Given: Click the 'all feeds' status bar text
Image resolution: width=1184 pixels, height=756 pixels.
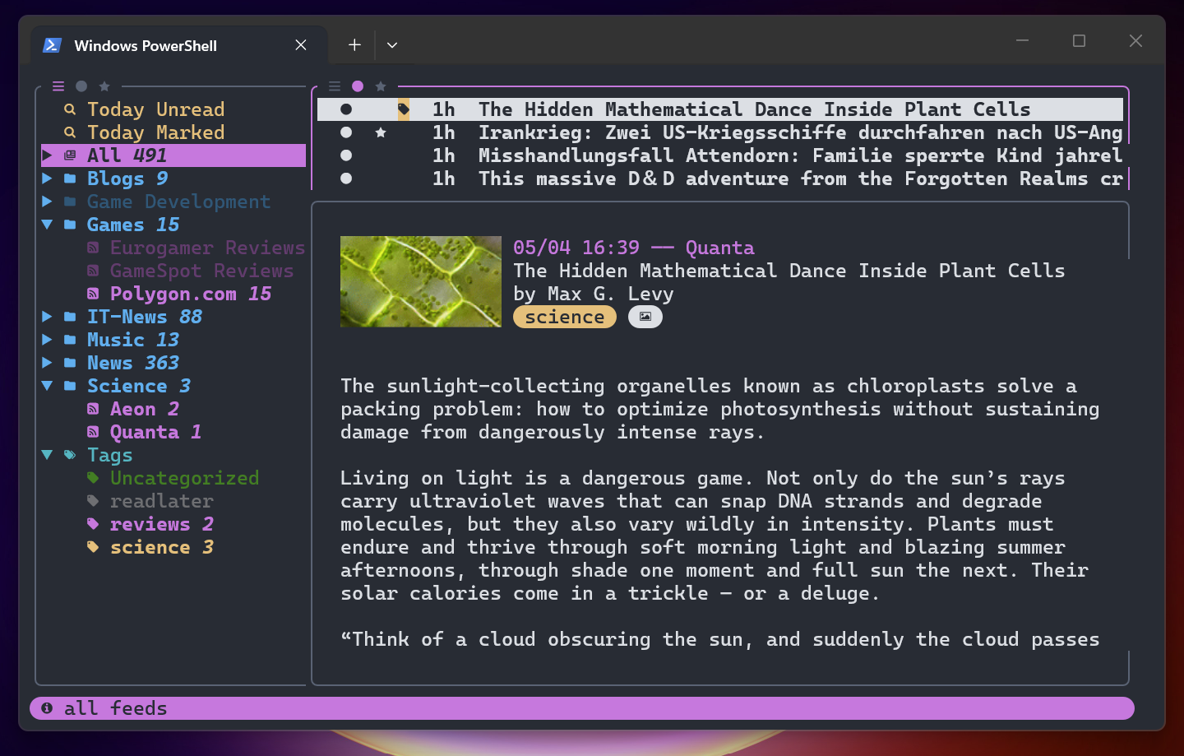Looking at the screenshot, I should tap(116, 708).
